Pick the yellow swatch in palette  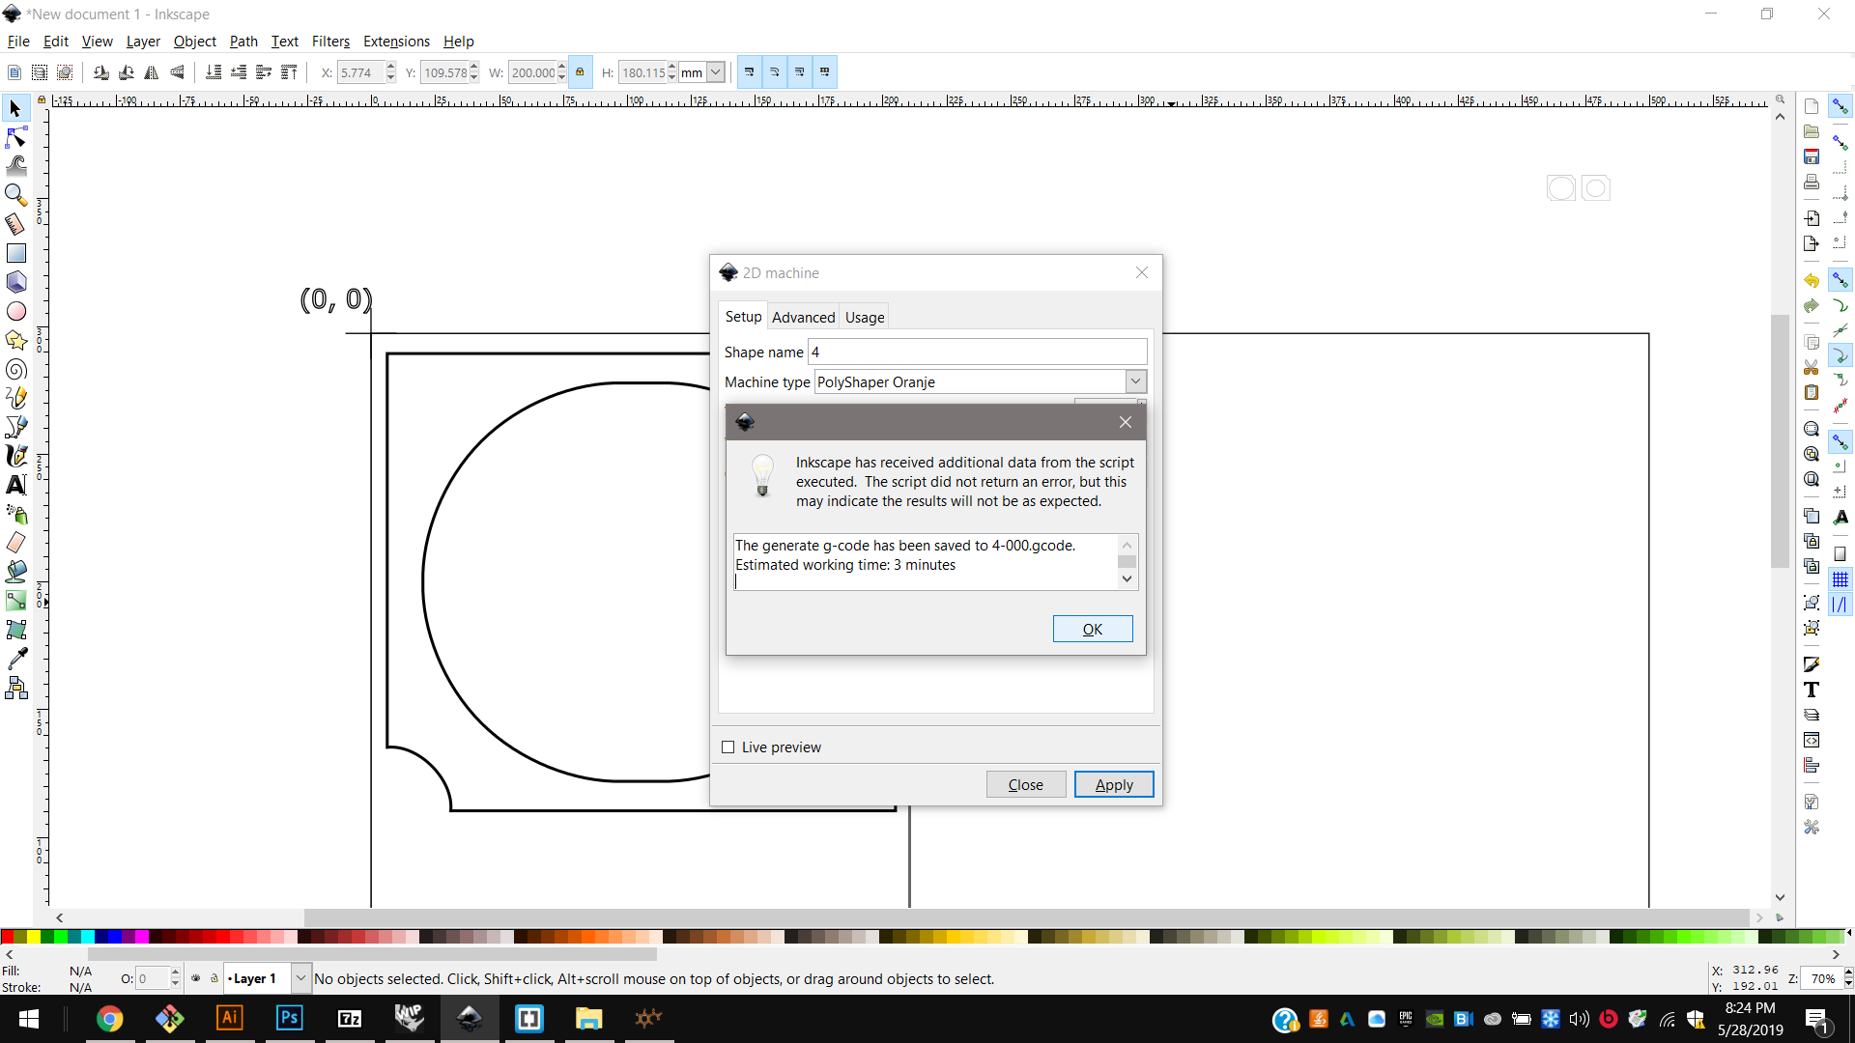[33, 936]
